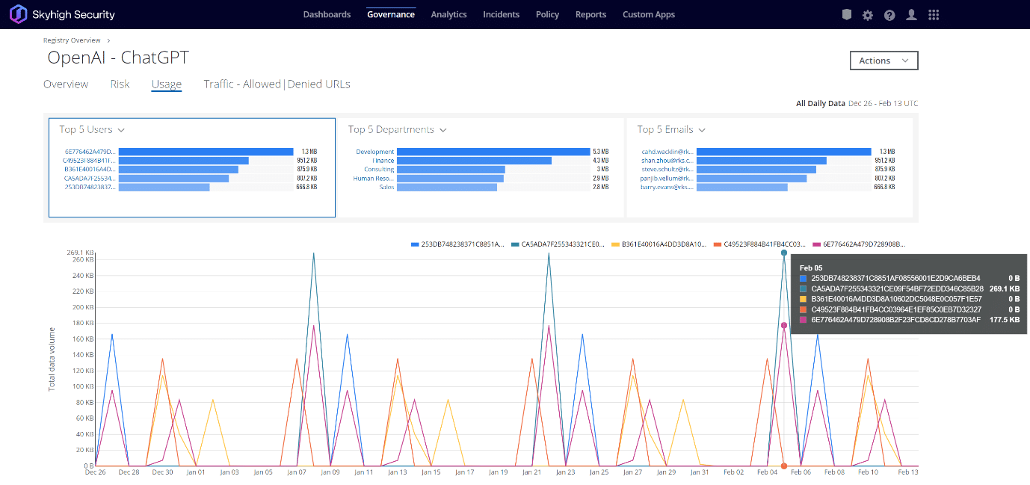Click the Denied URLs link

(319, 84)
